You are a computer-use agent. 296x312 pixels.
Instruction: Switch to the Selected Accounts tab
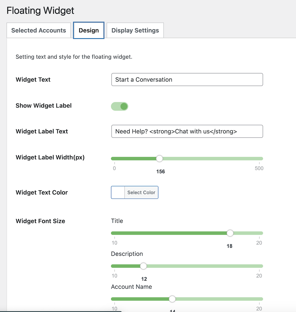tap(38, 30)
